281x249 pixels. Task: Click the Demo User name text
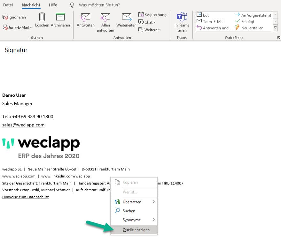pyautogui.click(x=14, y=95)
